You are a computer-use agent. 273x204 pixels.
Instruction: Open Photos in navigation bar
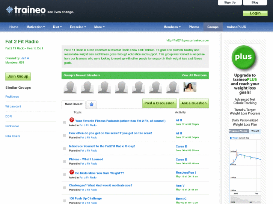(194, 27)
